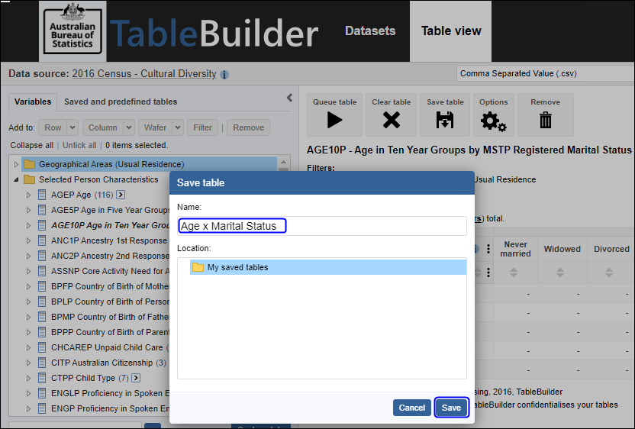Click the CHCAREP Unpaid Child Care document icon
The width and height of the screenshot is (635, 429).
click(x=42, y=347)
